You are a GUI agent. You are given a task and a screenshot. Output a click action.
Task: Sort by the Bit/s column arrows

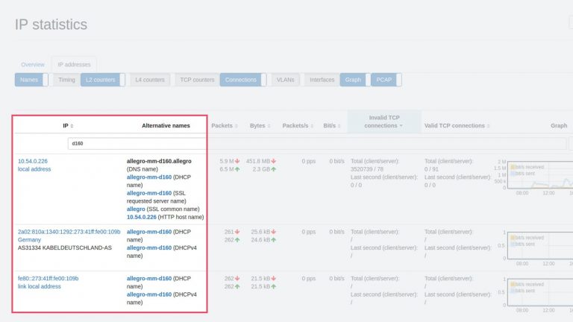click(339, 126)
